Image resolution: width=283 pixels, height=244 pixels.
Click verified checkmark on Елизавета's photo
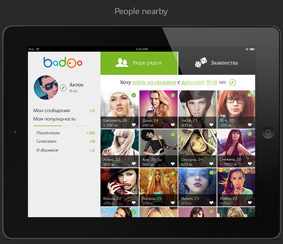pos(134,95)
